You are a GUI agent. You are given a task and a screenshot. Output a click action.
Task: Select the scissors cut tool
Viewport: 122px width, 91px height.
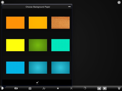coord(71,88)
